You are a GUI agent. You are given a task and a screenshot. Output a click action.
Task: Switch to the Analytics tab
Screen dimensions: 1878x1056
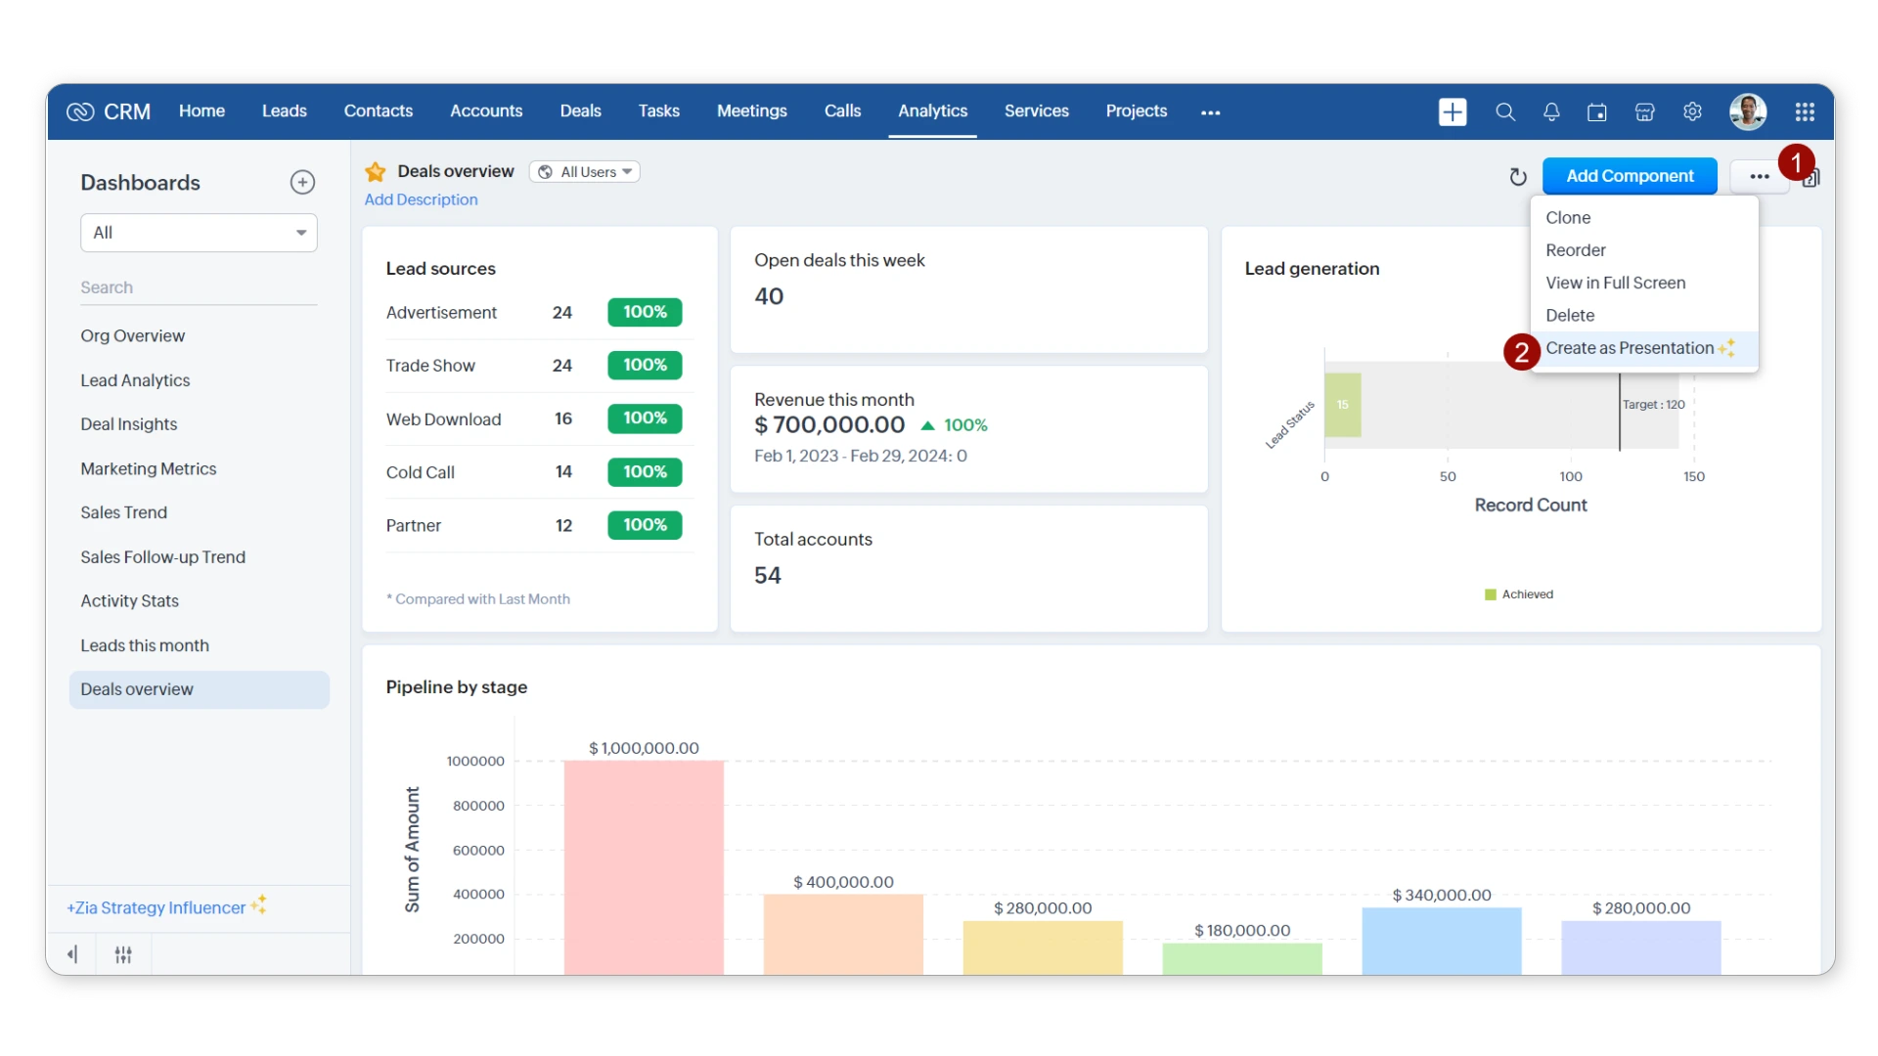click(x=931, y=111)
